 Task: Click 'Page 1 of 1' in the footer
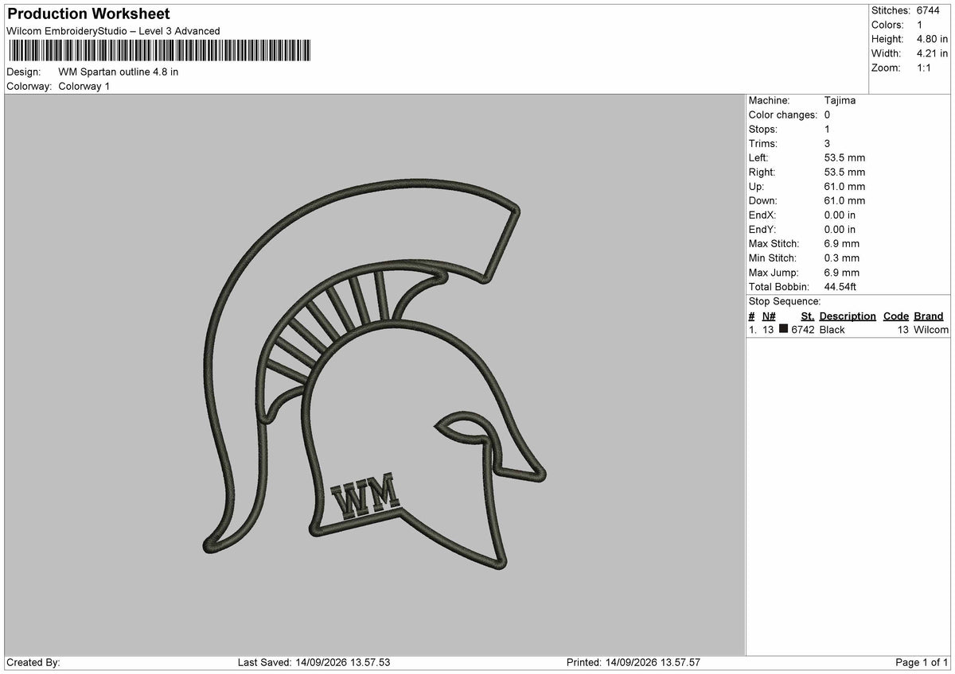click(x=922, y=662)
